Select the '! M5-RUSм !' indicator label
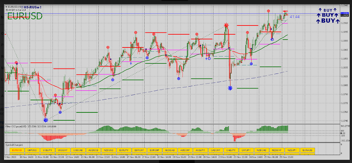 click(31, 7)
